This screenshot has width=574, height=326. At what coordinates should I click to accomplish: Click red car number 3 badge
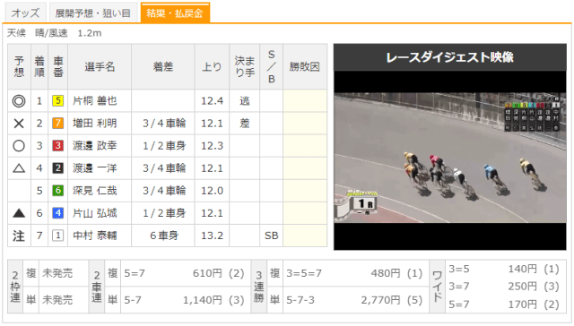(57, 146)
